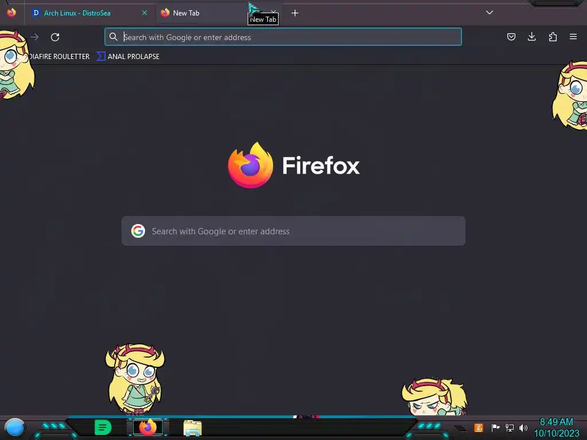Open the volume speaker tray icon
Image resolution: width=587 pixels, height=440 pixels.
tap(523, 427)
